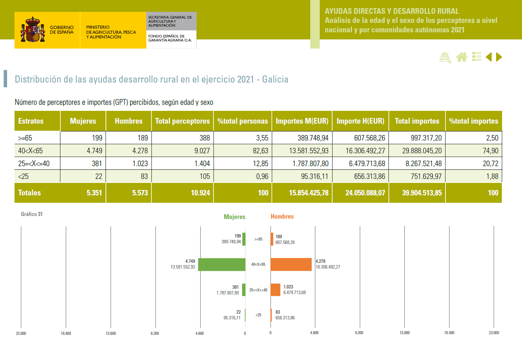Click the >=65 row label in table
This screenshot has height=354, width=522.
[x=25, y=138]
